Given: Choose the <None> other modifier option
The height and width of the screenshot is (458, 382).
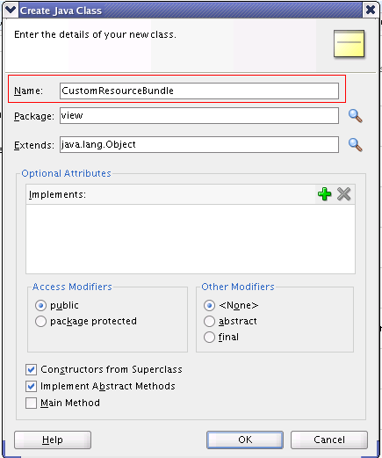Looking at the screenshot, I should 209,306.
